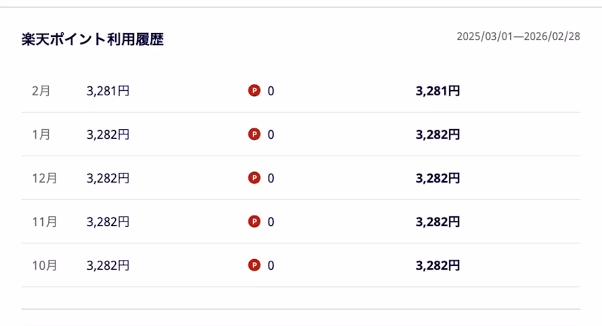This screenshot has width=602, height=326.
Task: Click the bold 3,282円 total for 12月
Action: (437, 178)
